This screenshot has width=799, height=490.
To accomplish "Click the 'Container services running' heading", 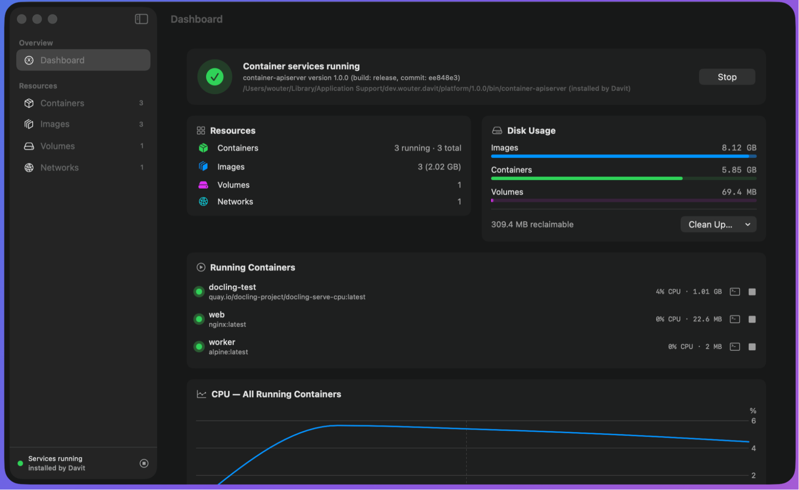I will pyautogui.click(x=301, y=66).
